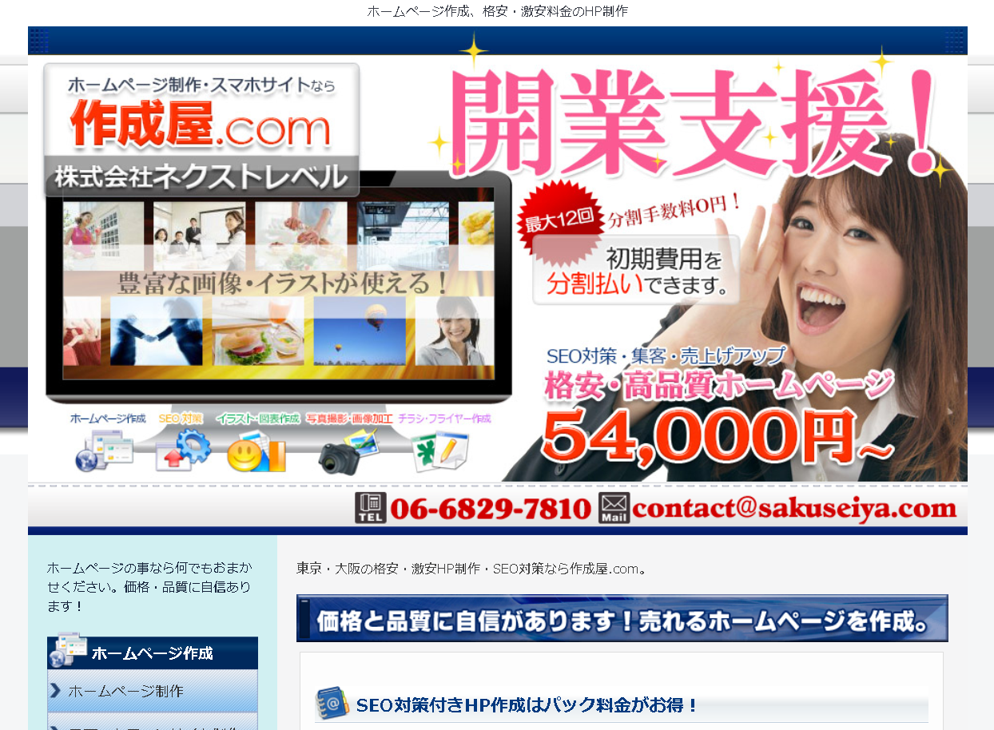
Task: Click the Mail envelope icon
Action: [614, 509]
